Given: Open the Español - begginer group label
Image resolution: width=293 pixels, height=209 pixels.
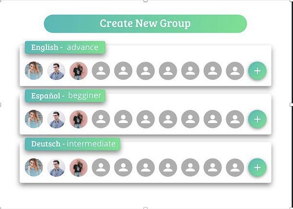Looking at the screenshot, I should coord(65,96).
